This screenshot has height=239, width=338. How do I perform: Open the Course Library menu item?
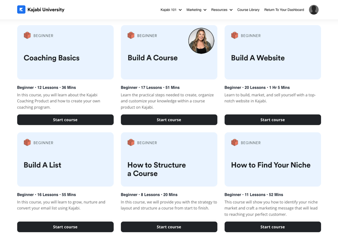(248, 10)
